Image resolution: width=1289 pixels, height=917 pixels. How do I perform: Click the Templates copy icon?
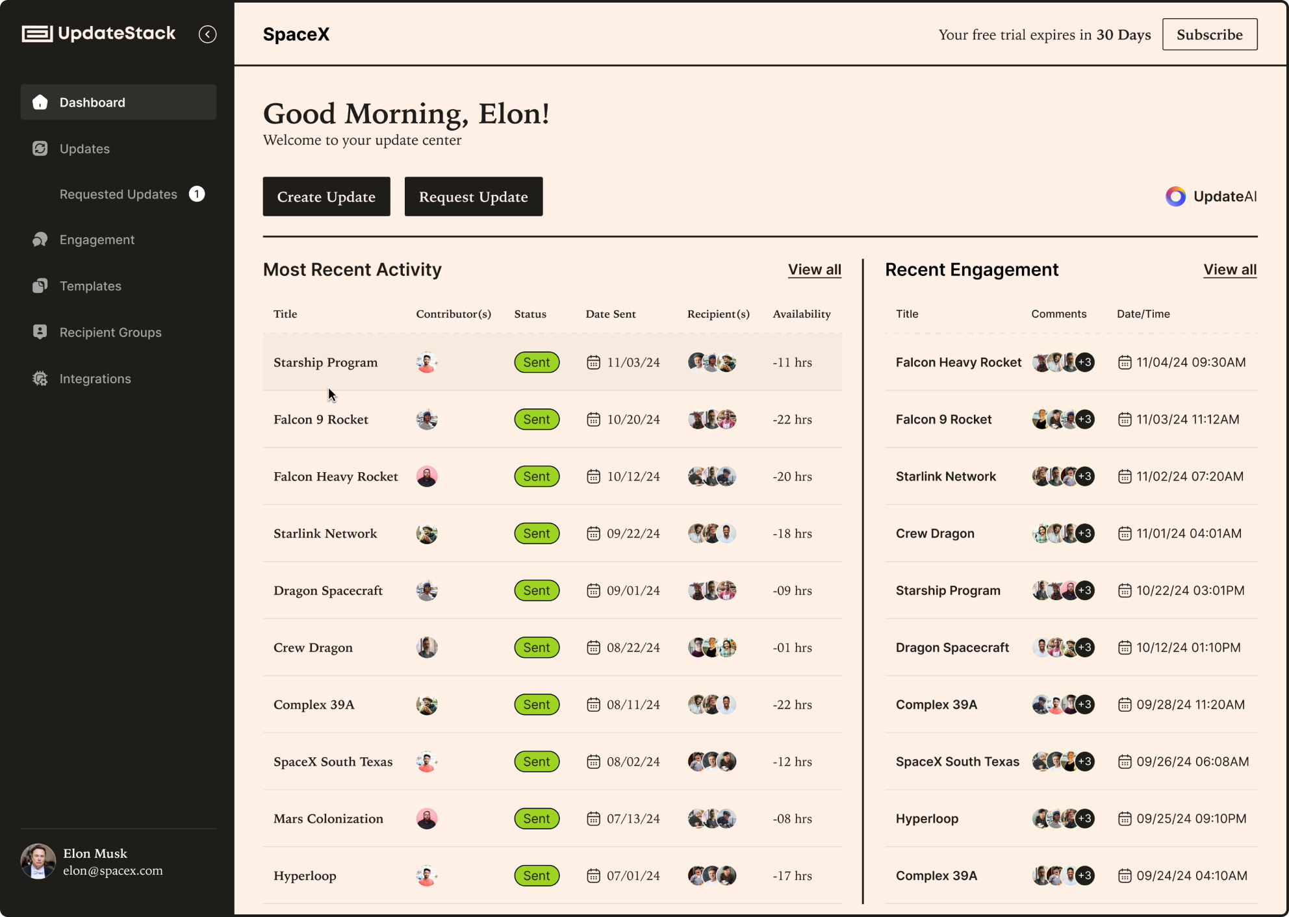[40, 286]
